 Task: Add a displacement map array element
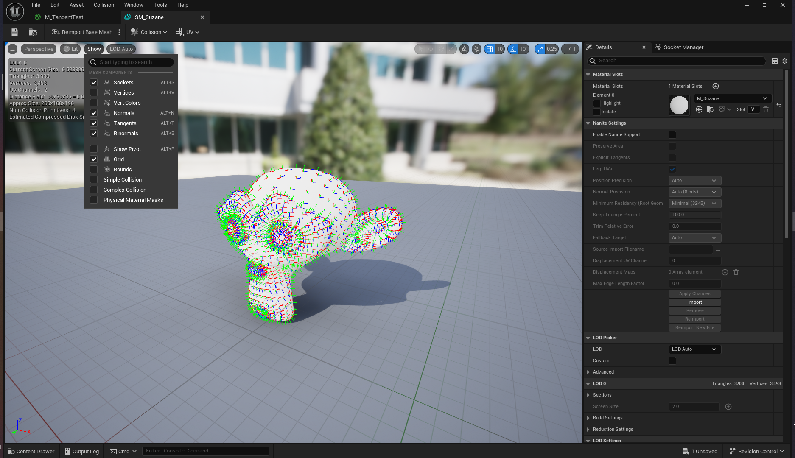tap(725, 272)
